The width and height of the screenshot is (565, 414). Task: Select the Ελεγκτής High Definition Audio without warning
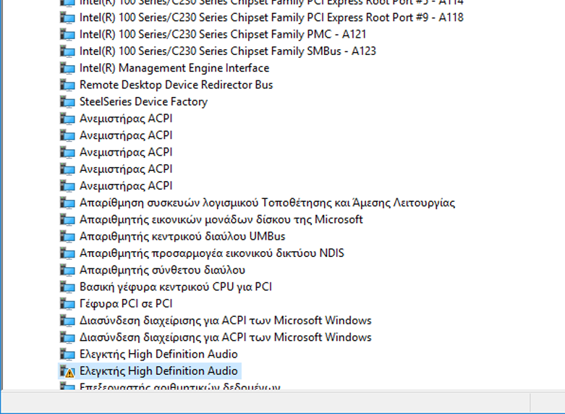click(158, 354)
